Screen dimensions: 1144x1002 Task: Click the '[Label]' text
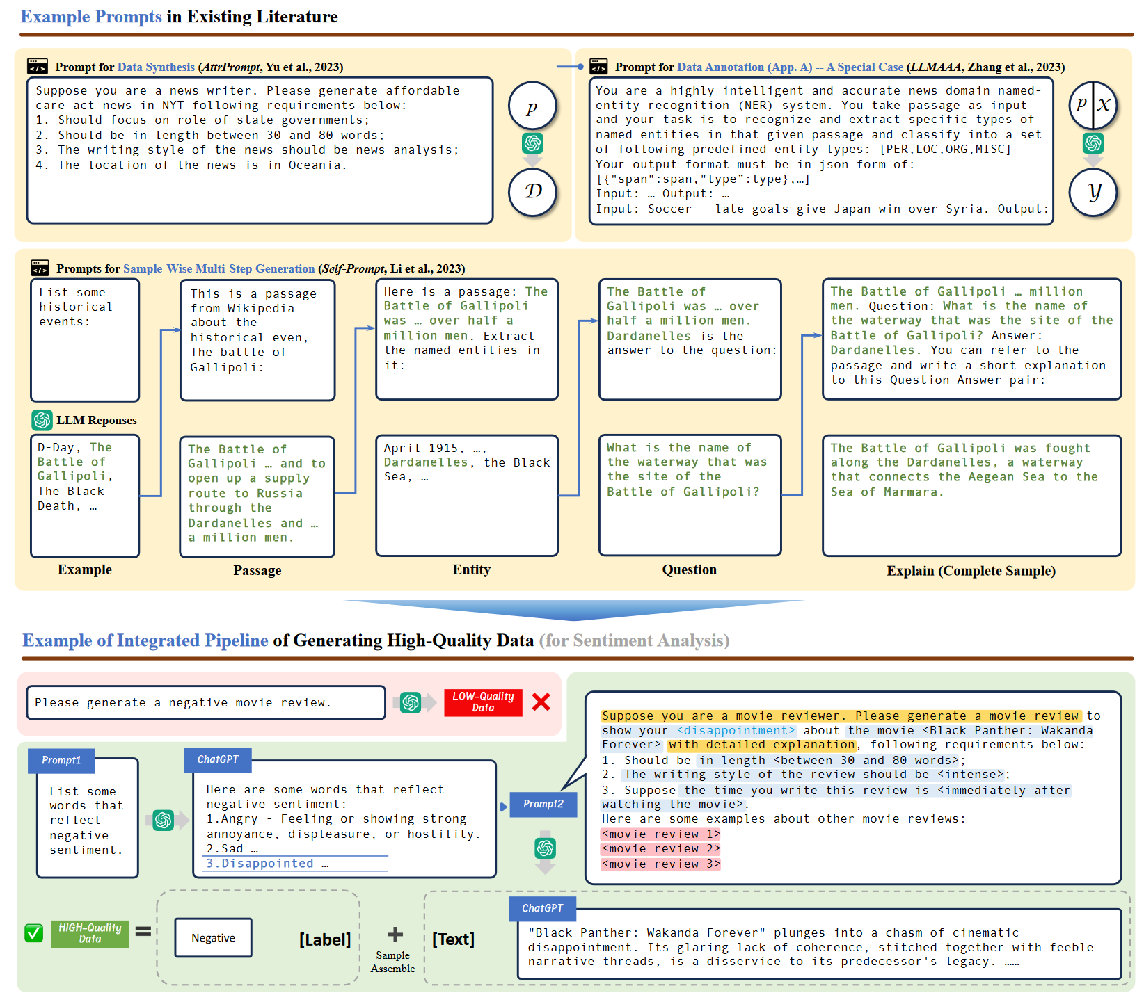pos(325,940)
